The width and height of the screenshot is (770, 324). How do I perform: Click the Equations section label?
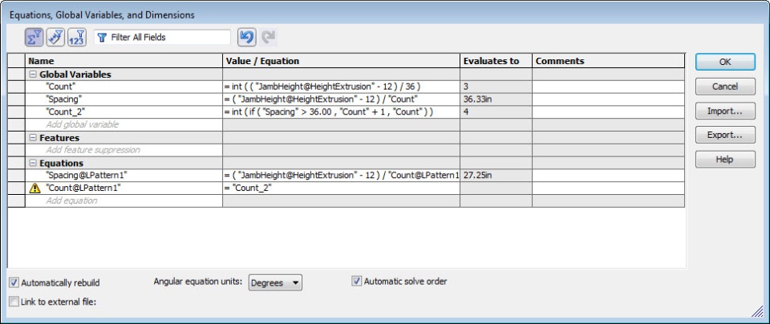click(x=62, y=163)
